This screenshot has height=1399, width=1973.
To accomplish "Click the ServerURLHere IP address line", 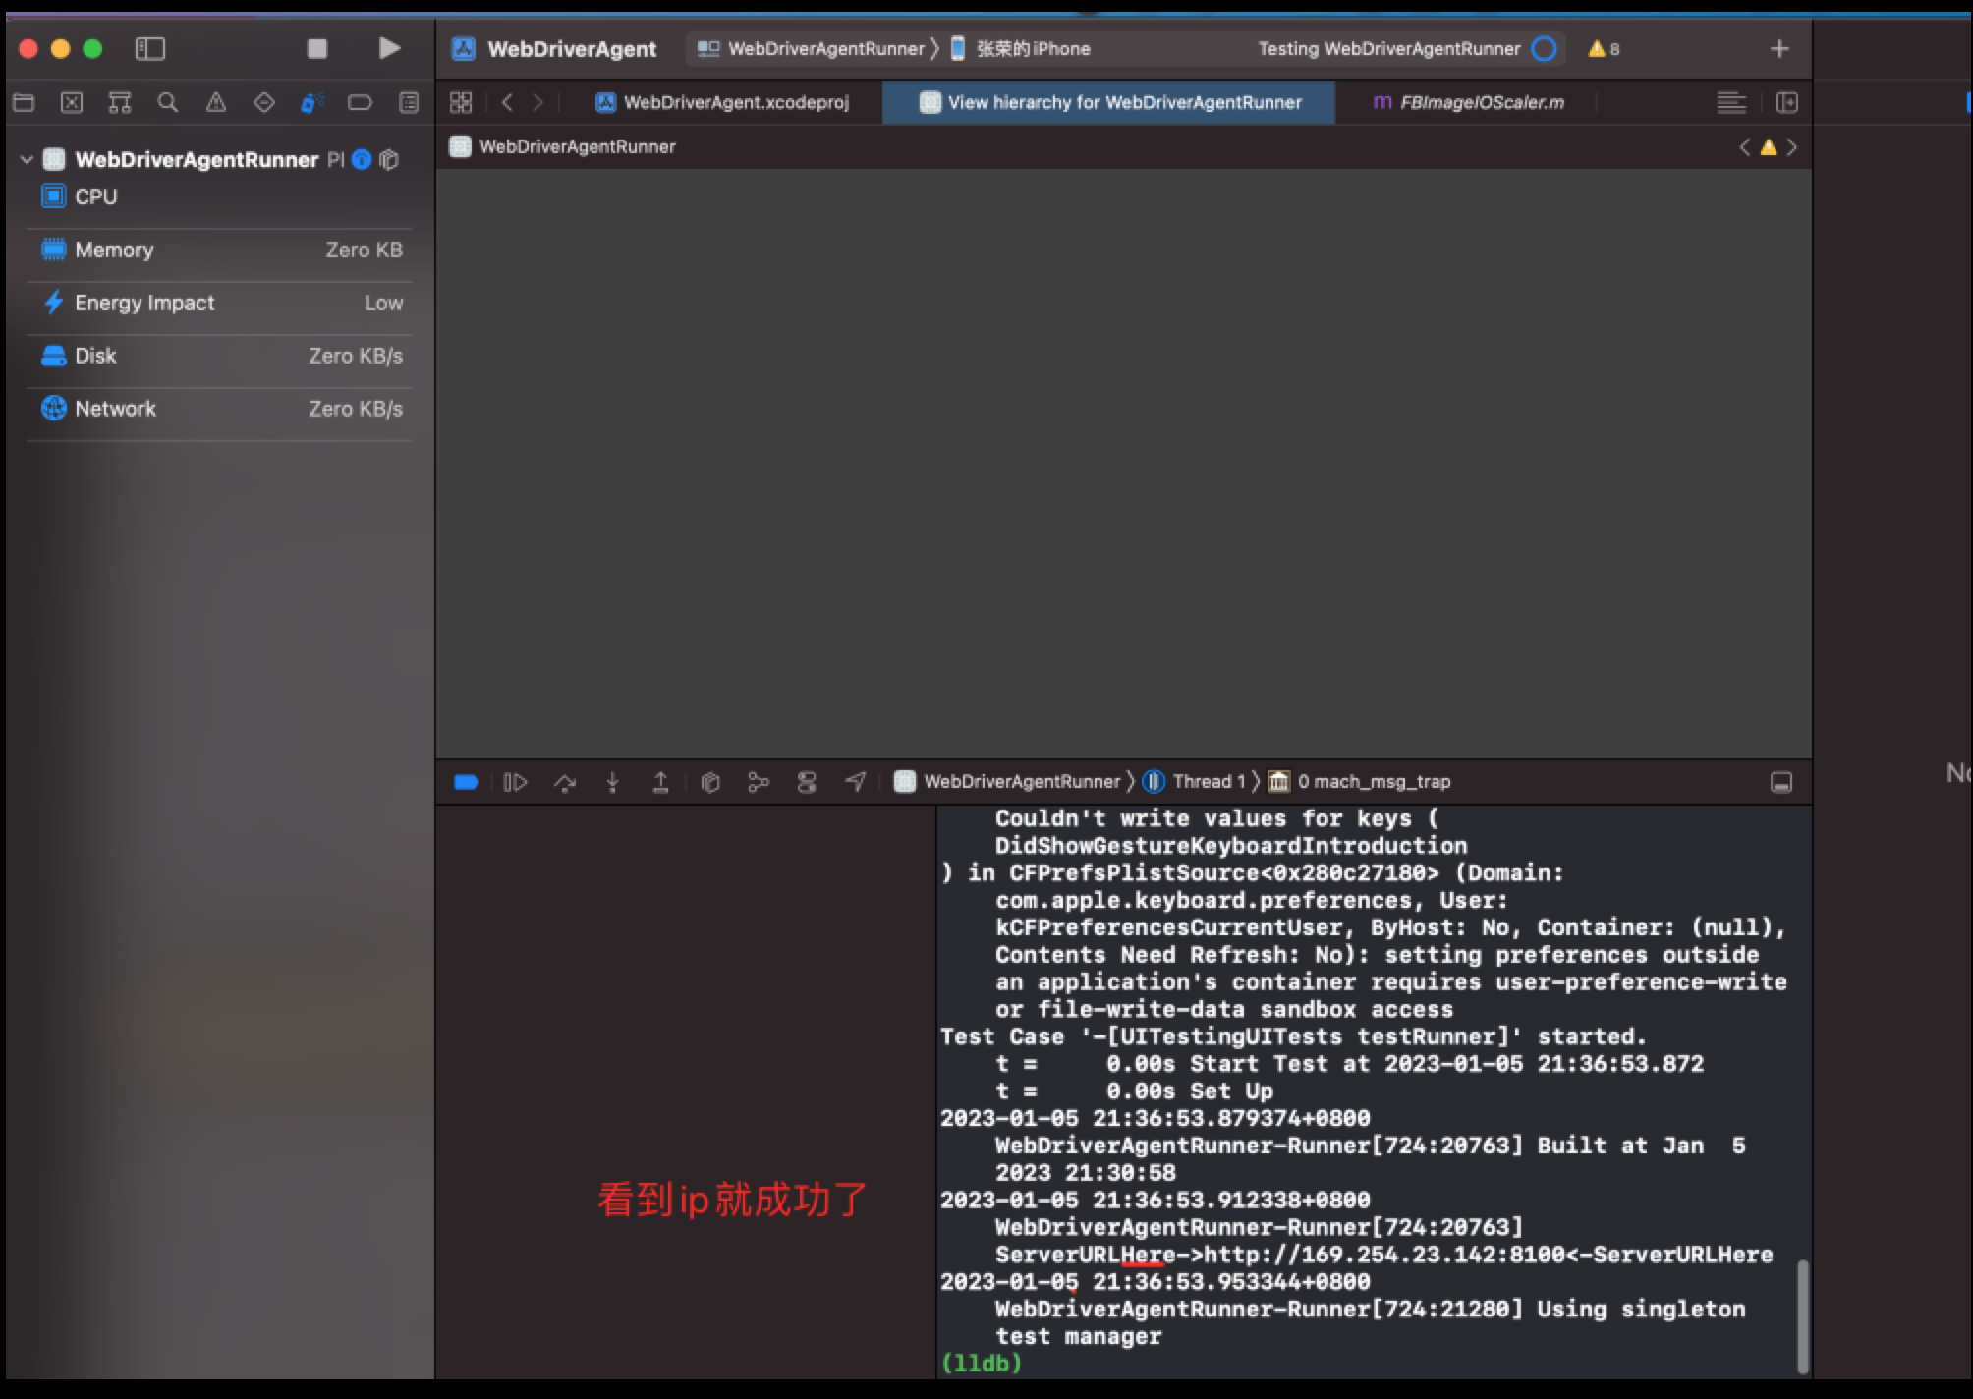I will coord(1383,1255).
